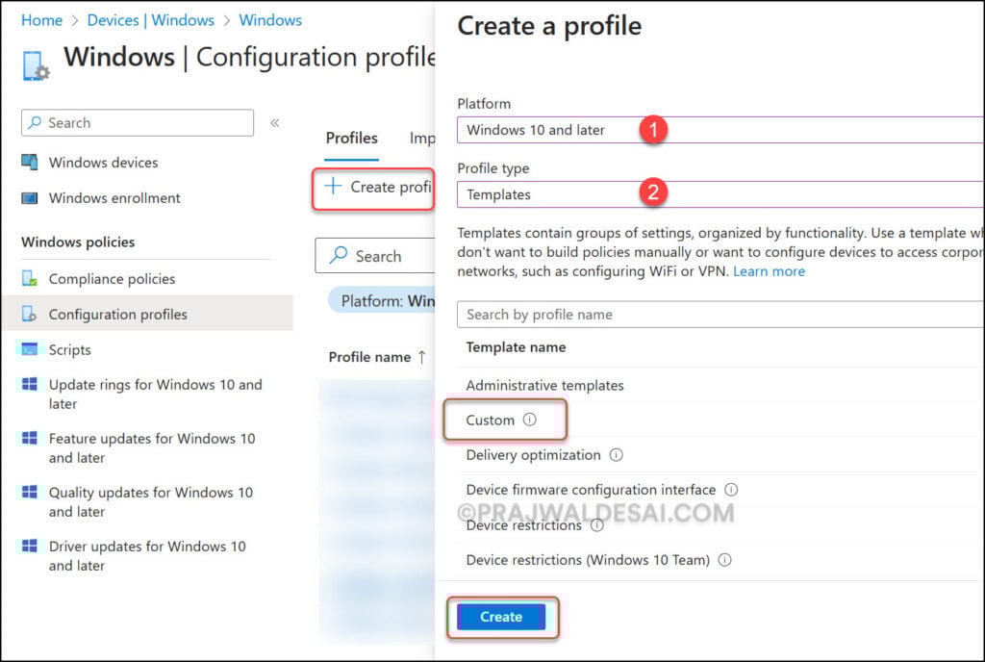Click the magnifier icon in profiles search
Screen dimensions: 985x662
coord(339,255)
